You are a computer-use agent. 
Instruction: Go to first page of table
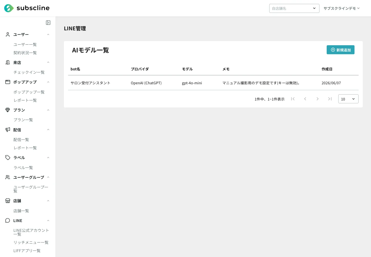pyautogui.click(x=293, y=99)
